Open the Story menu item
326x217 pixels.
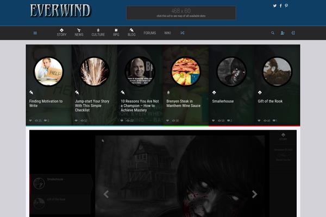(x=61, y=33)
